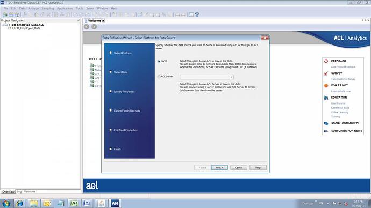
Task: Select the ACL Server radio option
Action: pos(159,77)
